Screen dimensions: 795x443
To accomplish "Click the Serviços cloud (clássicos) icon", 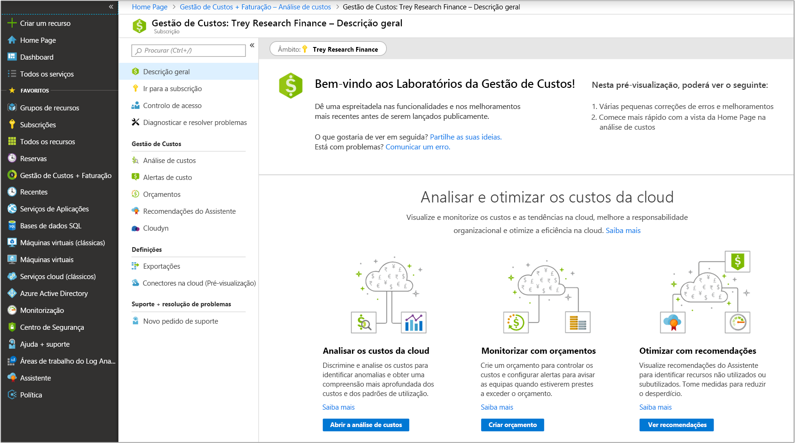I will (x=12, y=276).
